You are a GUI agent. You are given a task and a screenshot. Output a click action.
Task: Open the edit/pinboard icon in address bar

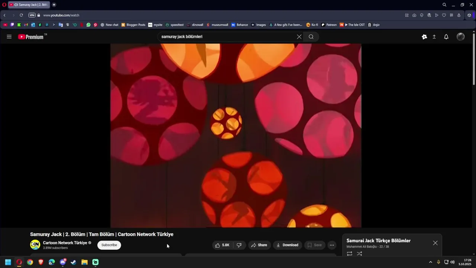coord(407,15)
